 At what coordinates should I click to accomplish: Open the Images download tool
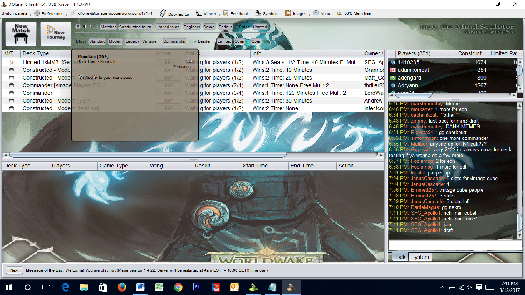pos(296,13)
